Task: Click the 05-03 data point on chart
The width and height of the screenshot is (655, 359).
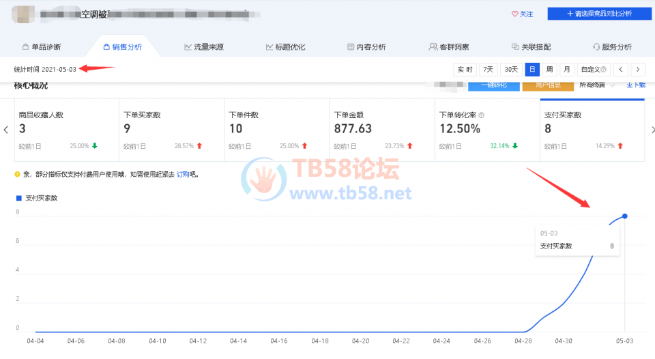Action: pos(624,216)
